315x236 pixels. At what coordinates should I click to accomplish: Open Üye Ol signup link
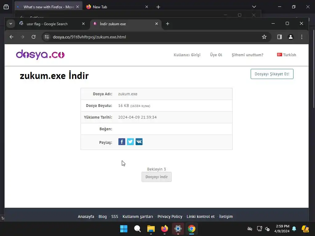(216, 55)
